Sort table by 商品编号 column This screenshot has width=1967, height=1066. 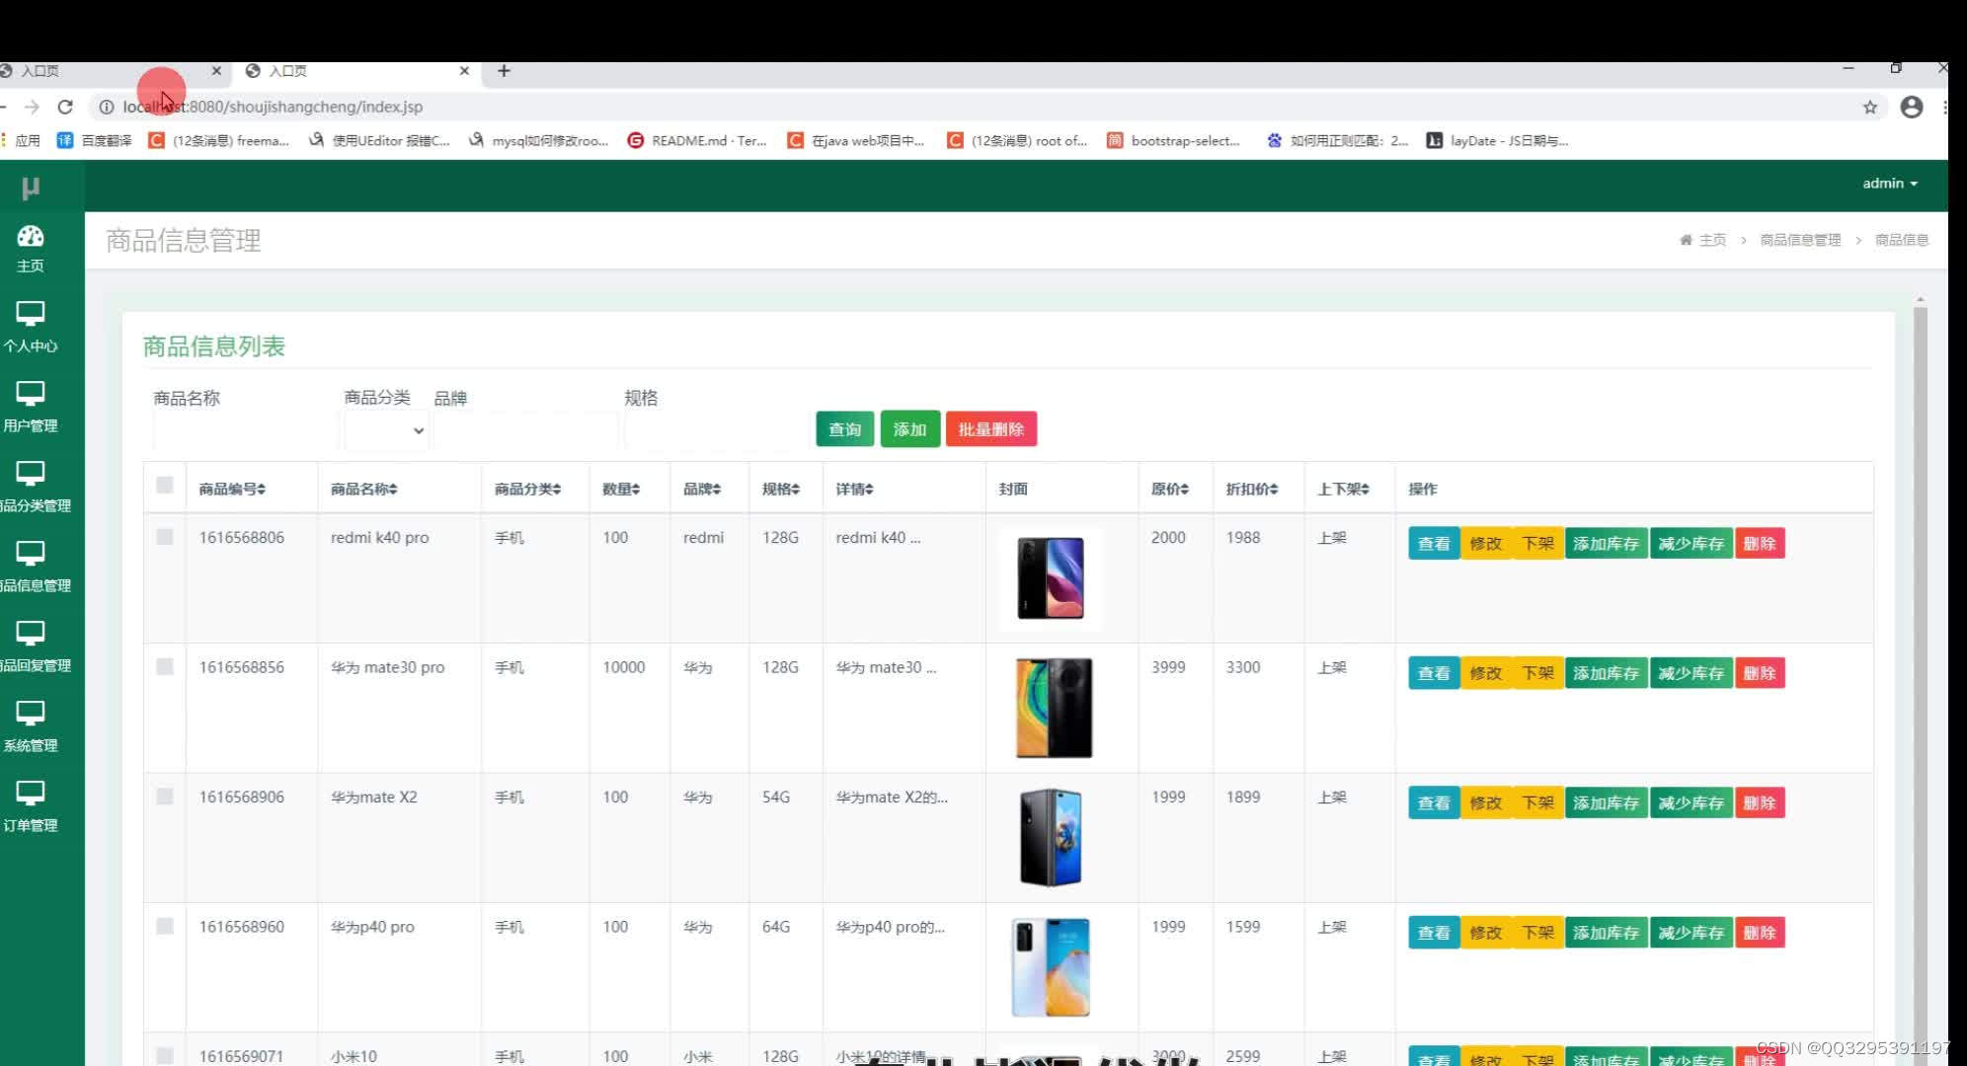[x=232, y=489]
